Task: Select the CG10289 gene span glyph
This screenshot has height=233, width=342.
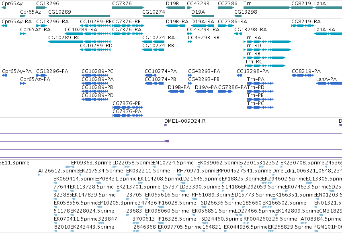Action: click(79, 16)
